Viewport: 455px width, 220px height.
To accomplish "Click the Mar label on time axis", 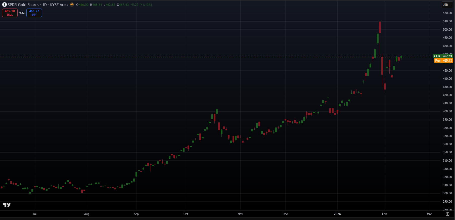I will (x=429, y=214).
